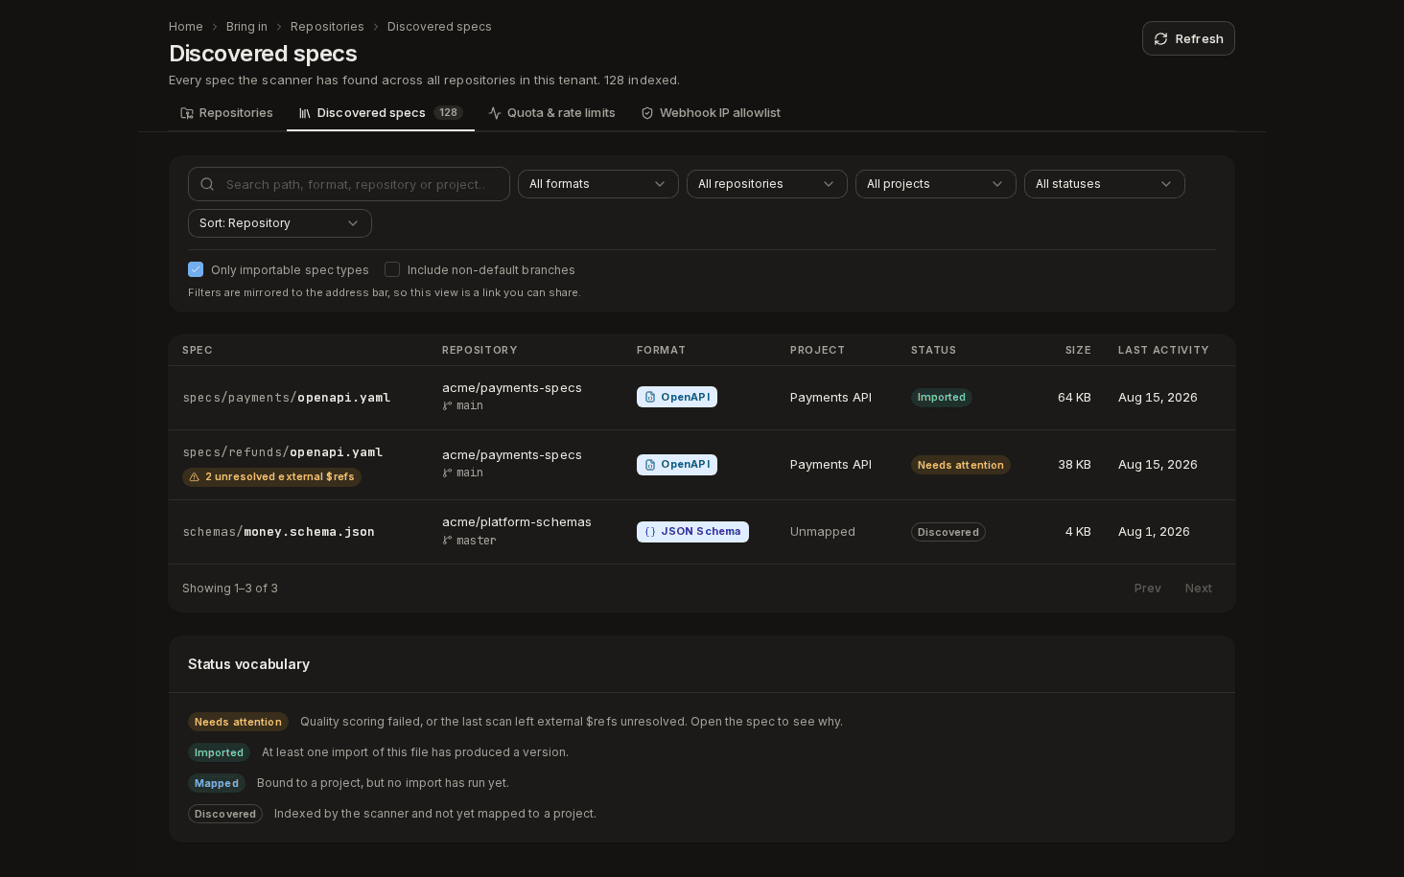Viewport: 1404px width, 877px height.
Task: Click Unmapped project cell
Action: tap(823, 532)
